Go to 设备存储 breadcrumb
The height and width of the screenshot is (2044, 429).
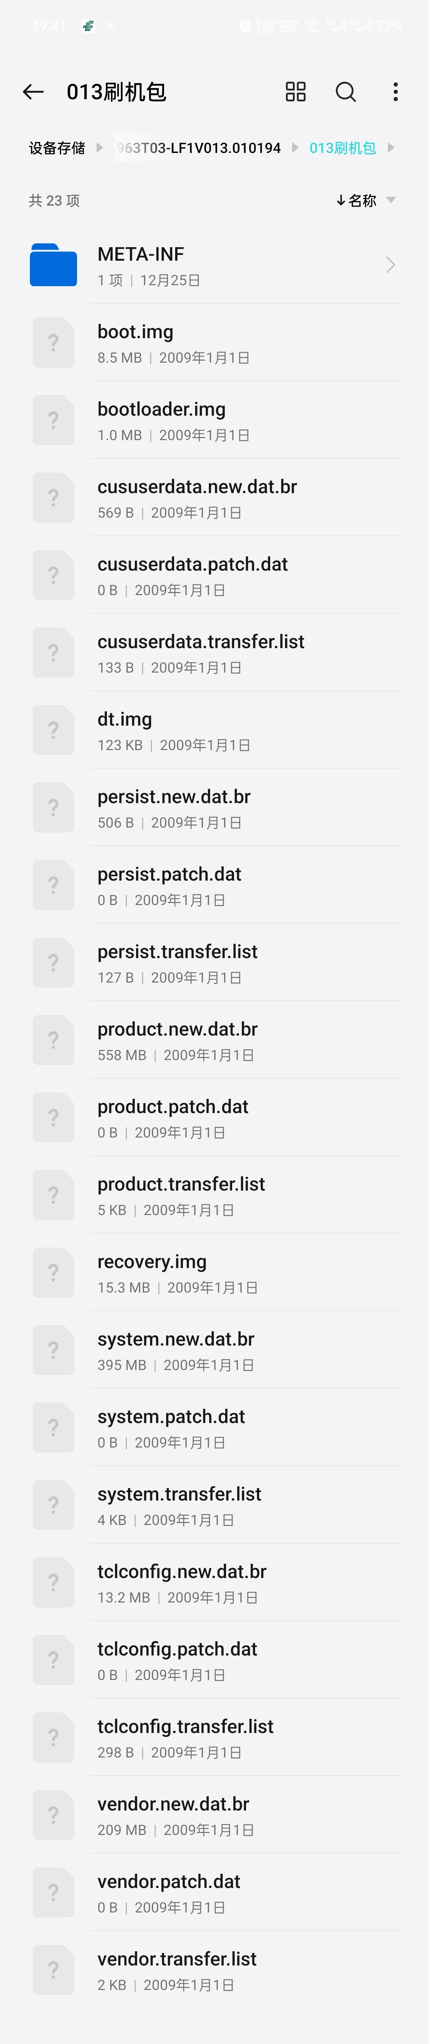point(57,149)
